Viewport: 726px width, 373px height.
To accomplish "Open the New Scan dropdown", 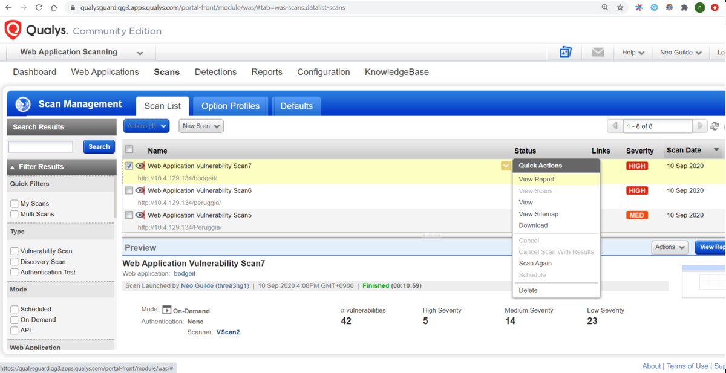I will coord(201,126).
